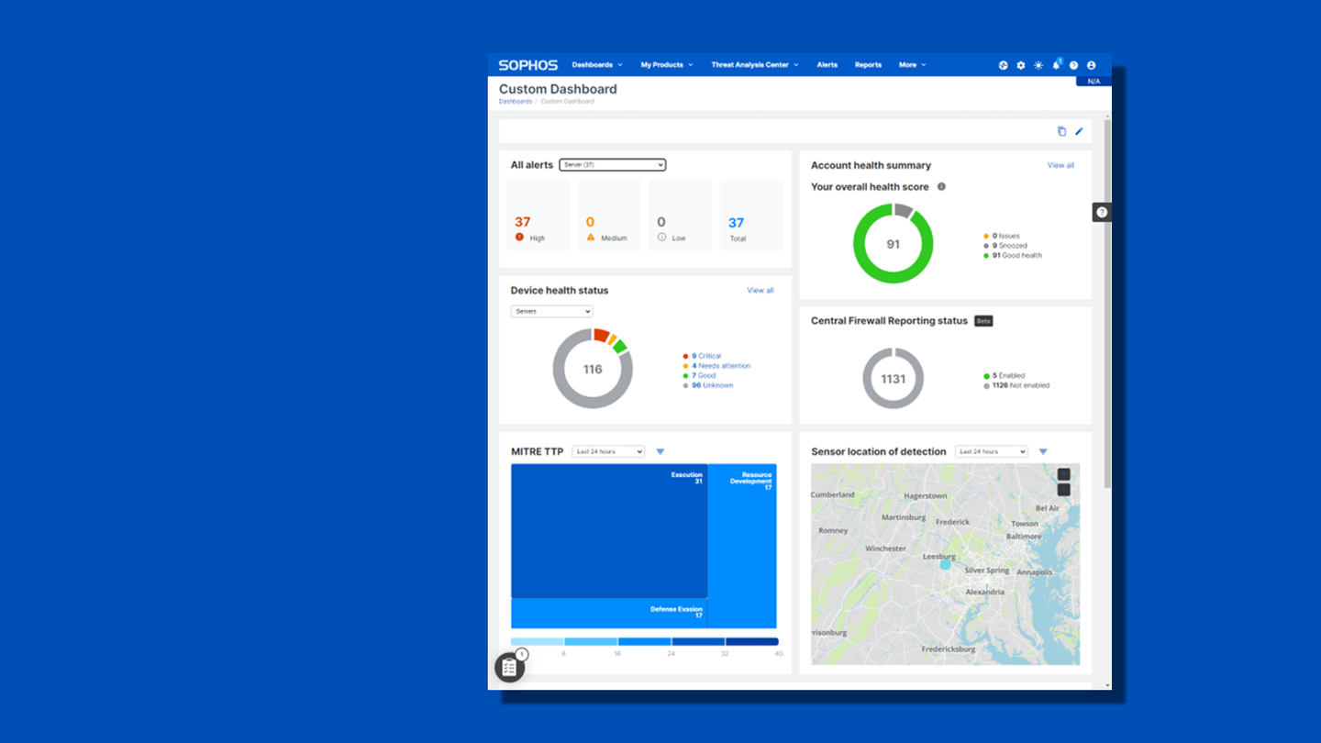Image resolution: width=1321 pixels, height=743 pixels.
Task: Open the Server alerts type dropdown
Action: tap(613, 164)
